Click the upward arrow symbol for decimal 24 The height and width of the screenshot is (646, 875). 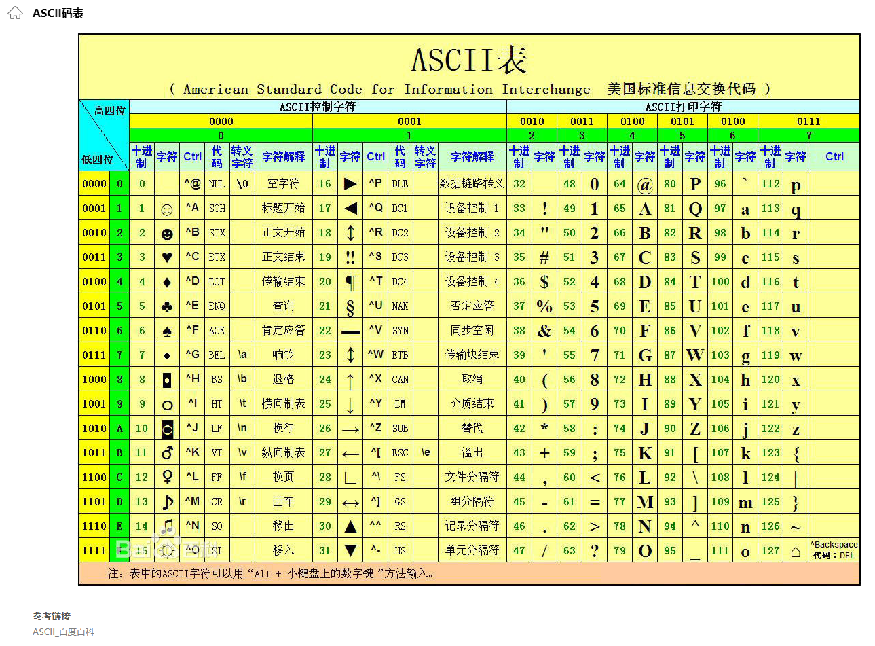coord(350,379)
